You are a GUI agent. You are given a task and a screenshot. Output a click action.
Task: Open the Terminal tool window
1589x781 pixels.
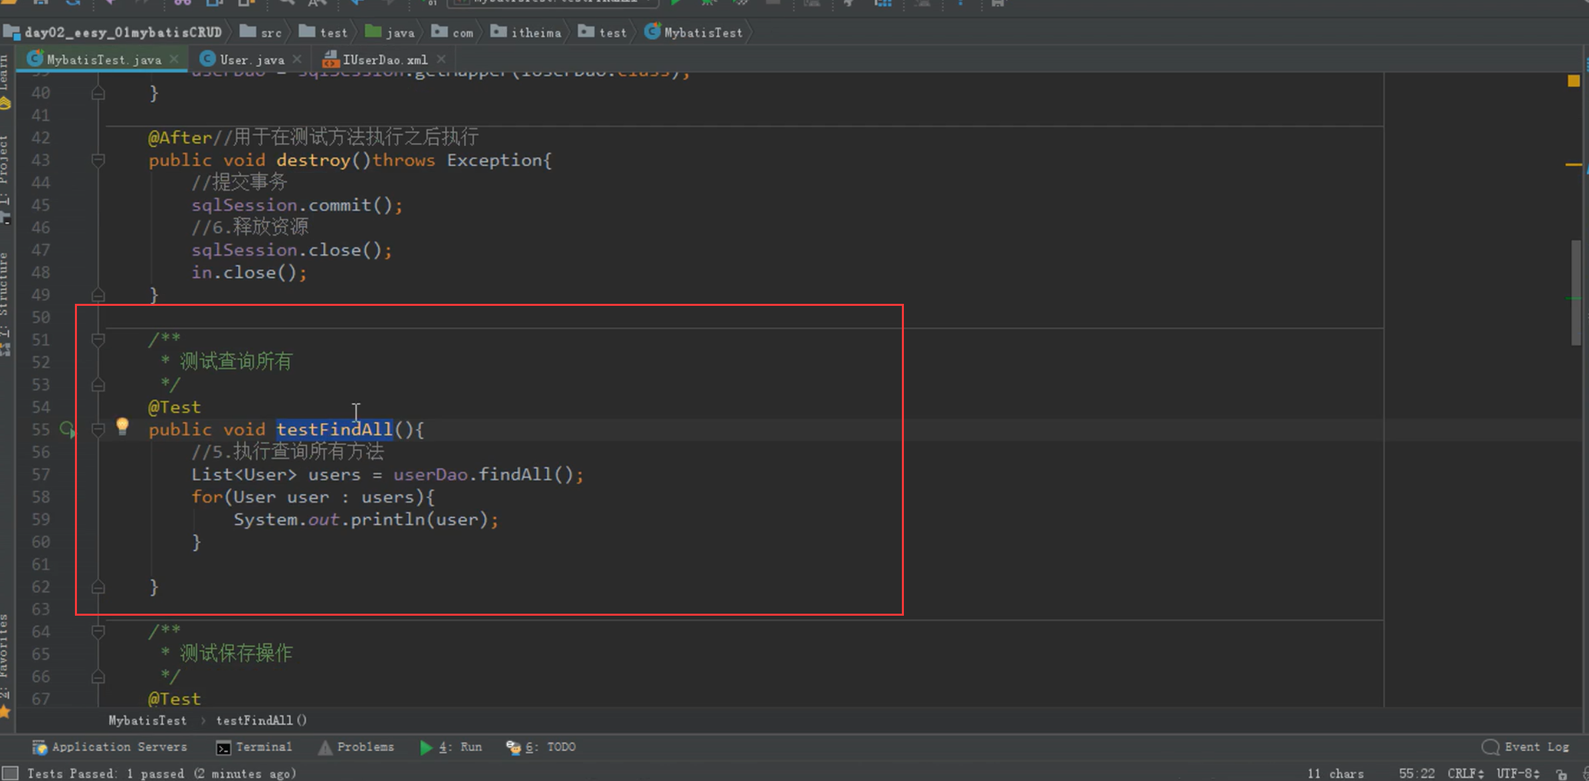tap(254, 747)
